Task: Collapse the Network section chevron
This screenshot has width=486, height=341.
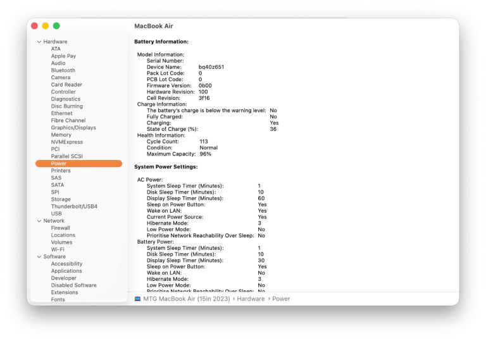Action: [x=39, y=221]
